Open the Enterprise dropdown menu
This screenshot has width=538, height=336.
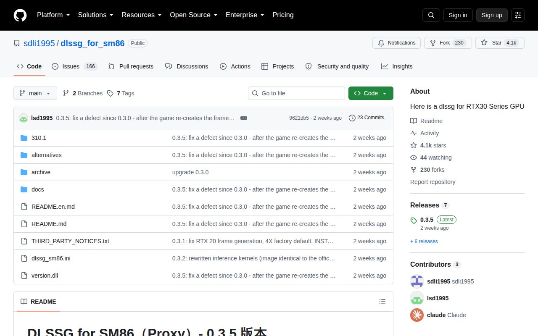tap(245, 15)
